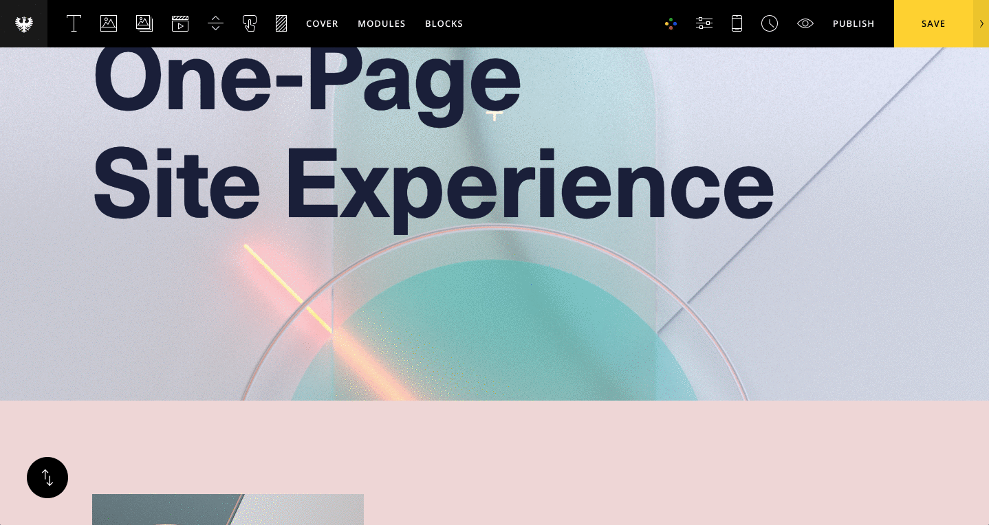Select the BLOCKS tab
The image size is (989, 525).
click(444, 23)
